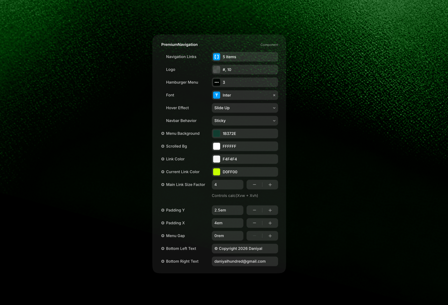
Task: Increase the Padding X value
Action: point(270,223)
